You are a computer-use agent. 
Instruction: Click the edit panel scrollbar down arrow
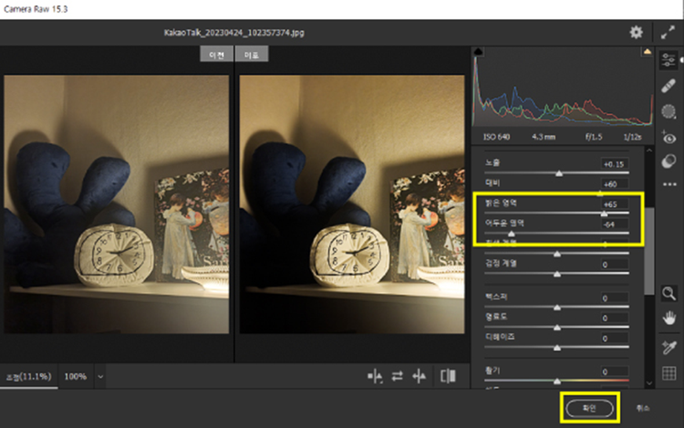(x=649, y=383)
